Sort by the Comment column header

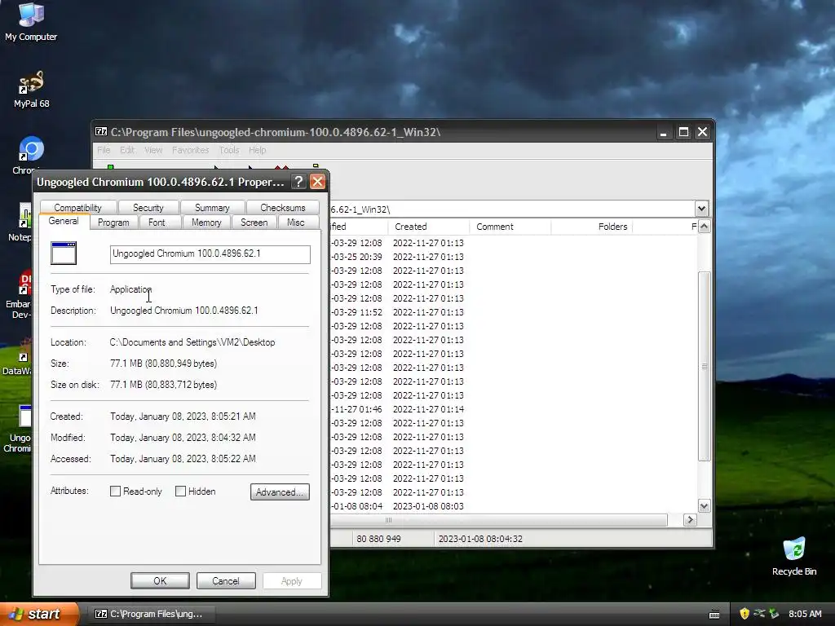point(510,227)
